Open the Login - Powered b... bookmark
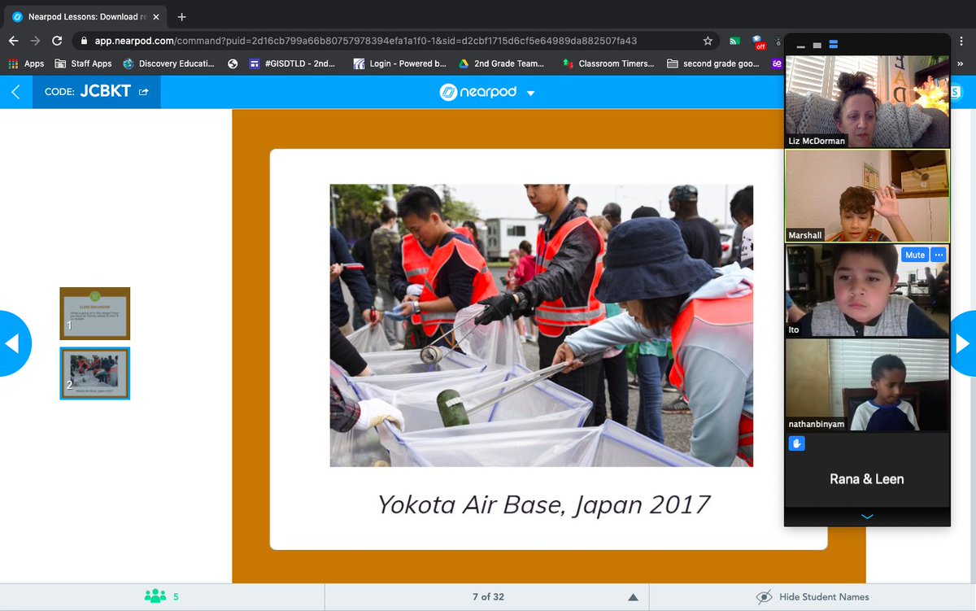976x611 pixels. [399, 63]
